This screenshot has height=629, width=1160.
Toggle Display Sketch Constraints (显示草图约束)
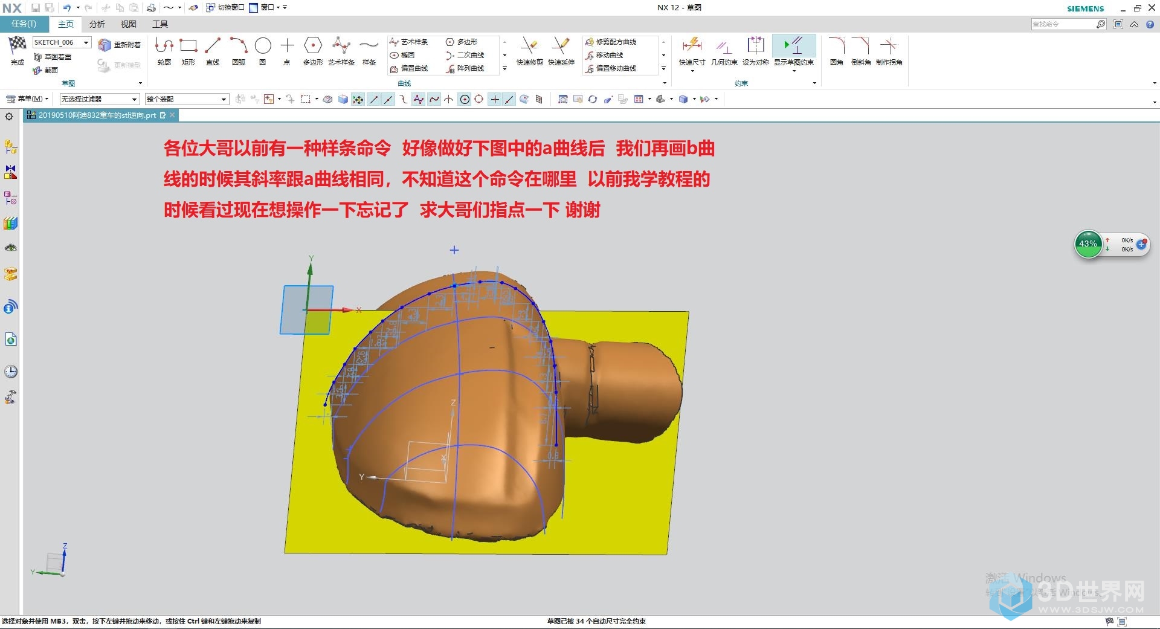(x=793, y=50)
